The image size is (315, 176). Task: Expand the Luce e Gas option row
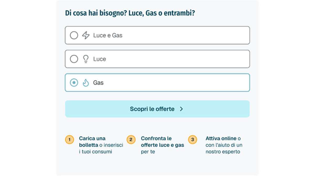pyautogui.click(x=157, y=35)
